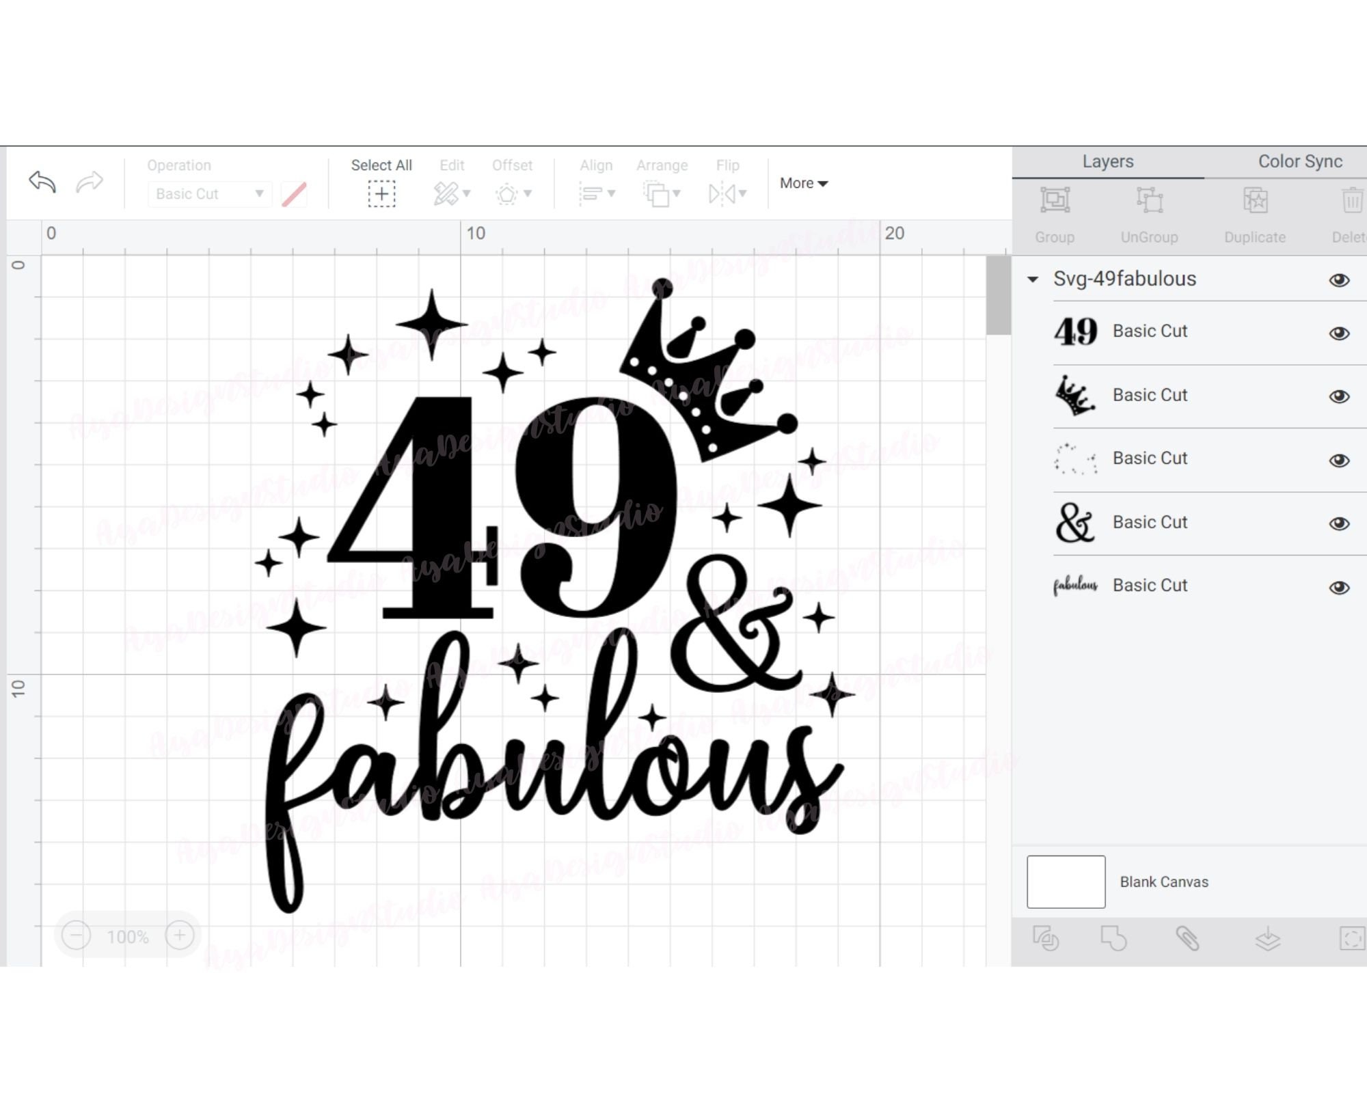Open the More dropdown menu
The width and height of the screenshot is (1367, 1107).
click(x=803, y=183)
